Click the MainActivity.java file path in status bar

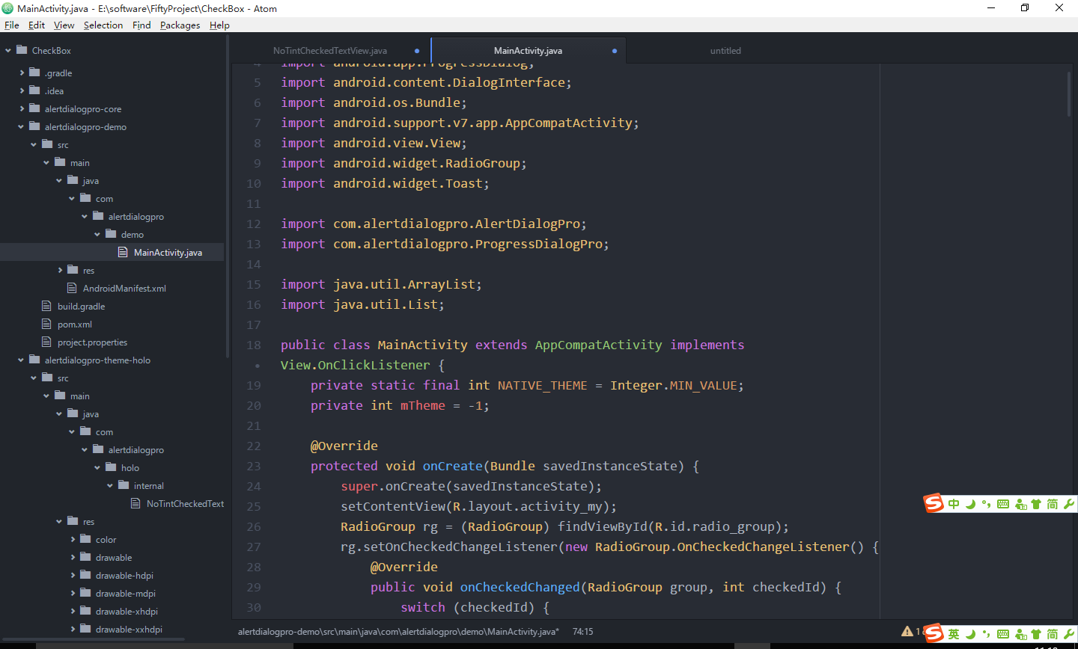point(398,631)
